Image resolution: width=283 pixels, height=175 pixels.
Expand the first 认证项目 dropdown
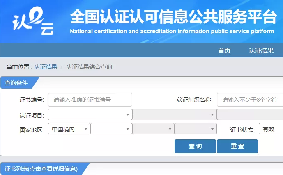[90, 114]
